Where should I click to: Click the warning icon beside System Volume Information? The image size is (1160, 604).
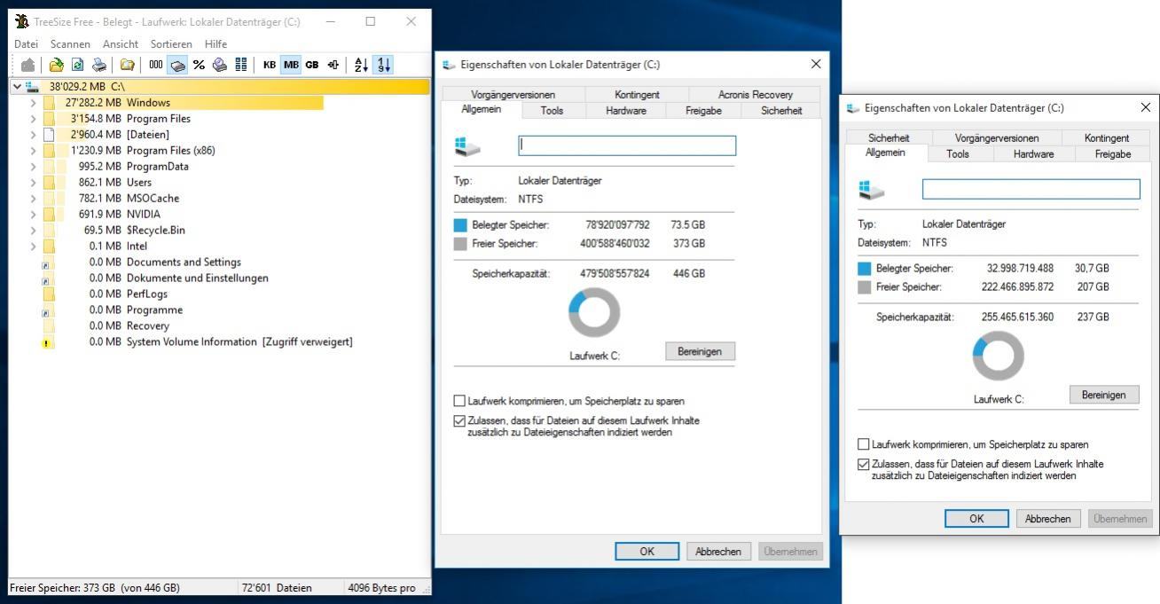[x=47, y=342]
